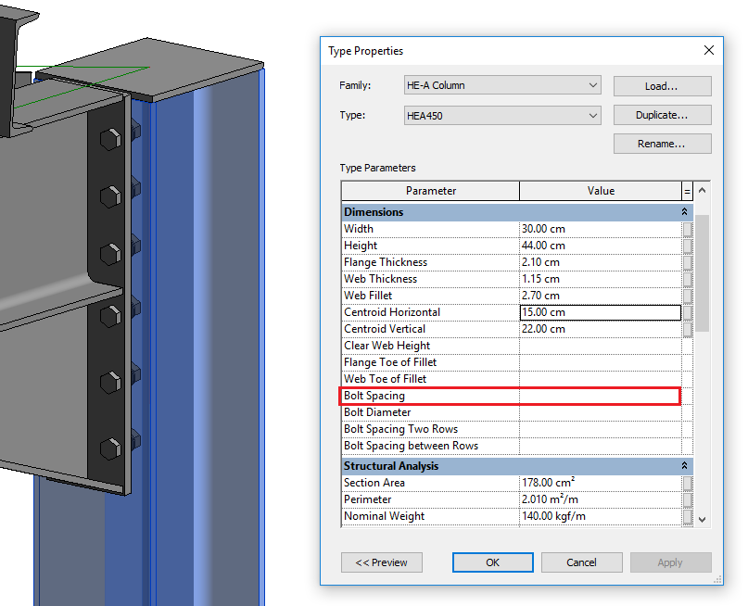Click associate button on Nominal Weight row

(687, 516)
